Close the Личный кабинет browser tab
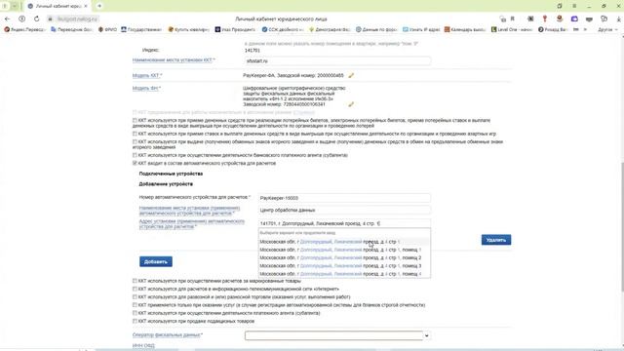The image size is (624, 351). point(86,6)
